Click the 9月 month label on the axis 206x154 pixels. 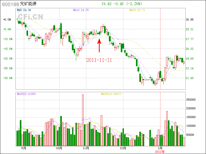tap(23, 148)
